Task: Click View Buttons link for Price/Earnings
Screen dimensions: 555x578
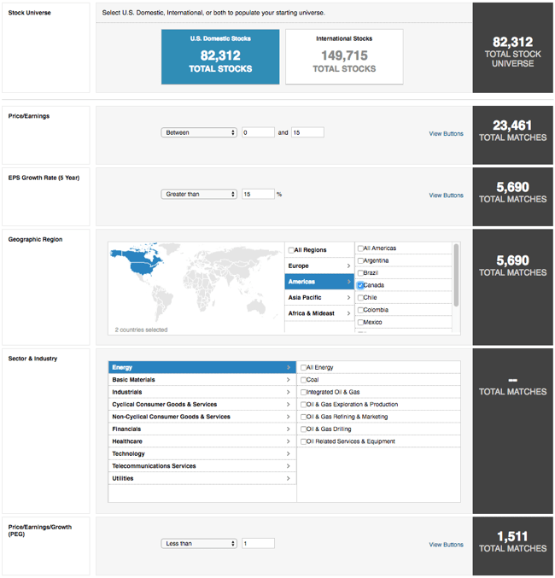Action: (x=446, y=133)
